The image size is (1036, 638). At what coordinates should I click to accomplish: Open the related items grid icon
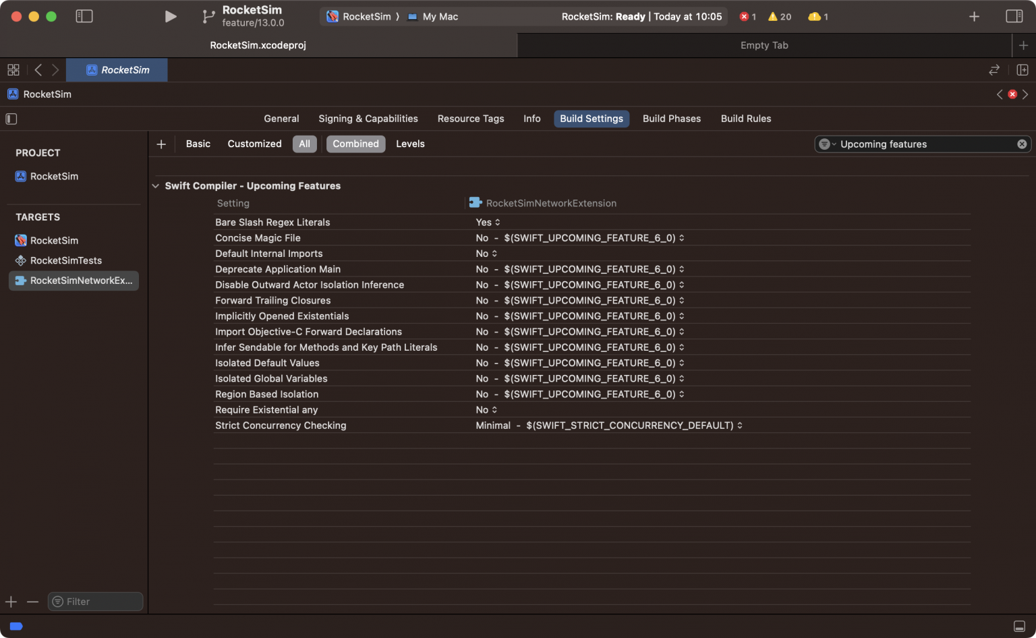(13, 69)
